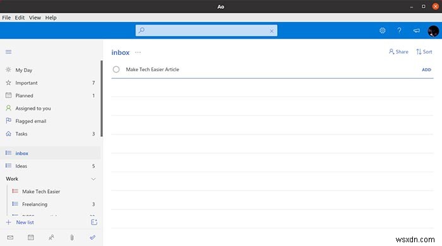The image size is (442, 246).
Task: Open the Planned list
Action: coord(51,95)
